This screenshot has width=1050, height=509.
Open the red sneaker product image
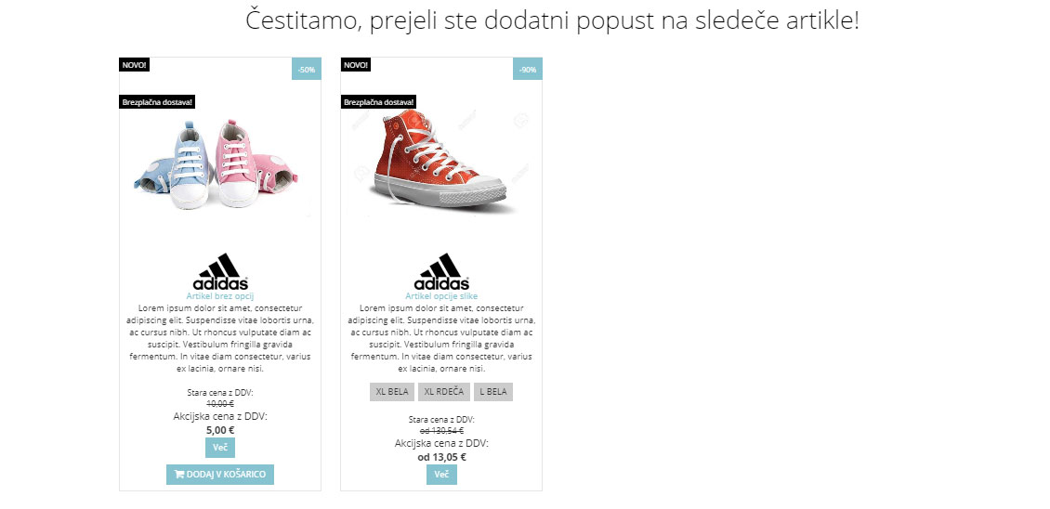tap(440, 163)
